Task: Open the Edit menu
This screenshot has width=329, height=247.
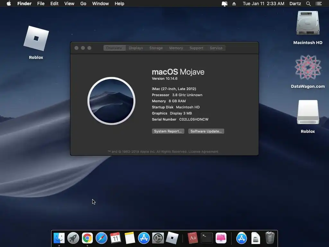Action: [x=54, y=4]
